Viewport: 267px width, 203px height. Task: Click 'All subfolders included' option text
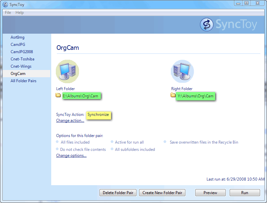pos(135,150)
